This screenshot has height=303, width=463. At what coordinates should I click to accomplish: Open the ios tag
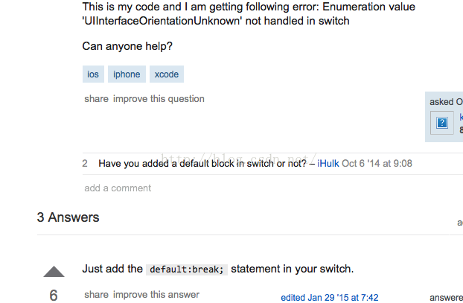tap(93, 74)
